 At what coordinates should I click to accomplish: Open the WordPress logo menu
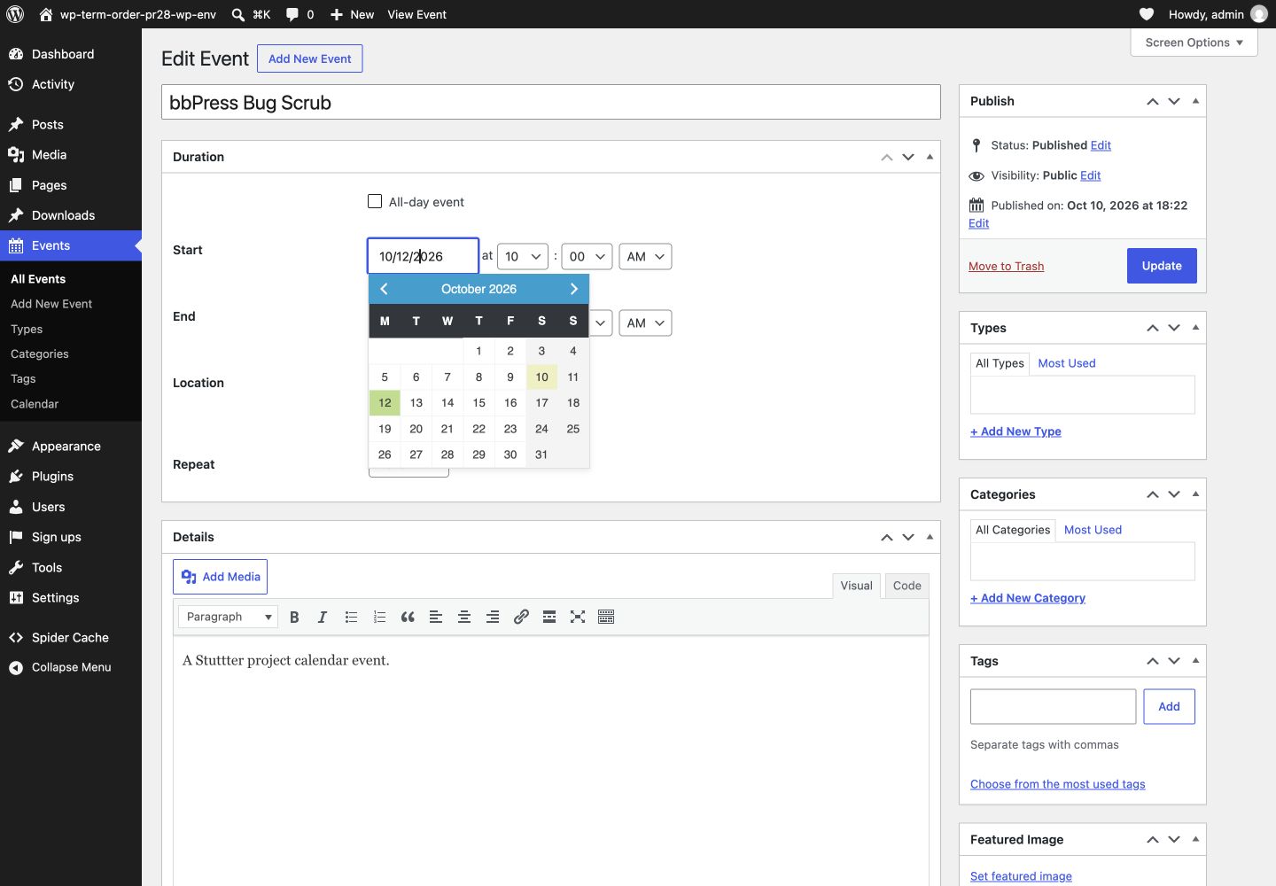[15, 14]
